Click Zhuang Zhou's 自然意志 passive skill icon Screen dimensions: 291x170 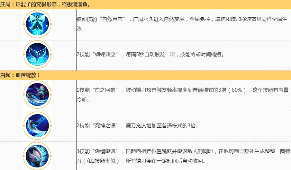pos(38,24)
